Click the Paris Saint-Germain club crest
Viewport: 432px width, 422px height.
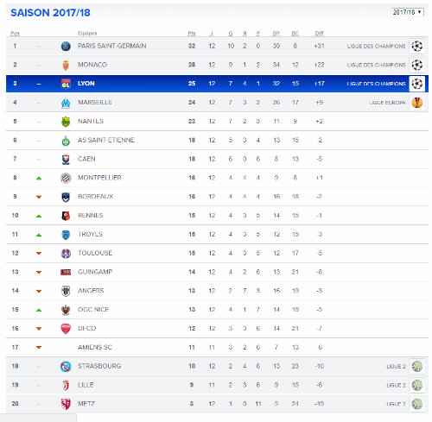66,46
